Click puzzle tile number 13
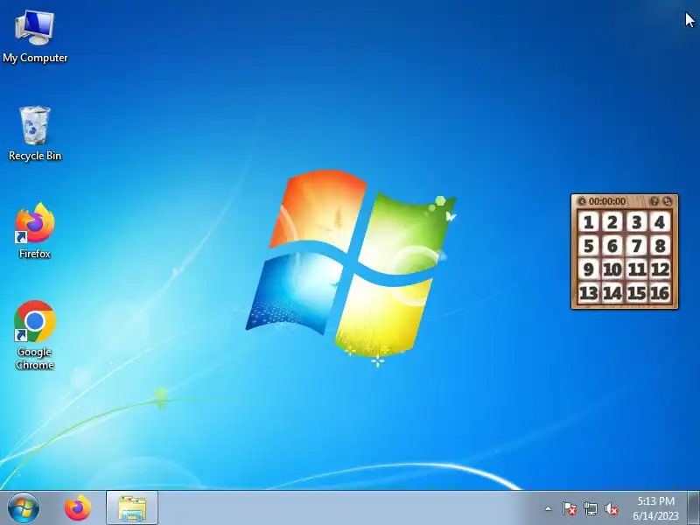This screenshot has height=525, width=700. coord(588,293)
